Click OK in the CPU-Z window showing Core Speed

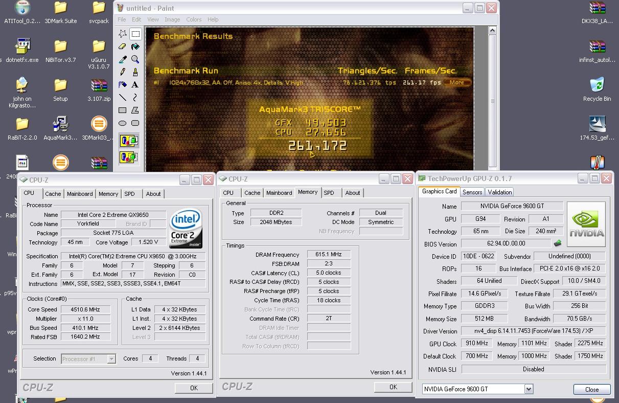pos(194,388)
